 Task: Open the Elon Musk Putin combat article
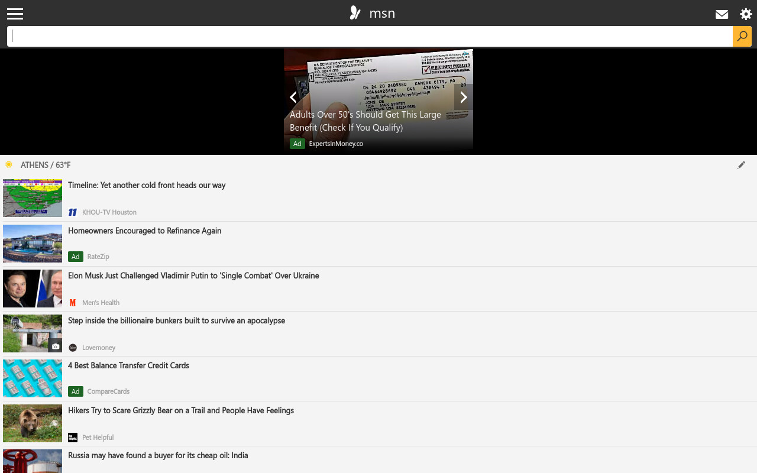click(x=193, y=276)
